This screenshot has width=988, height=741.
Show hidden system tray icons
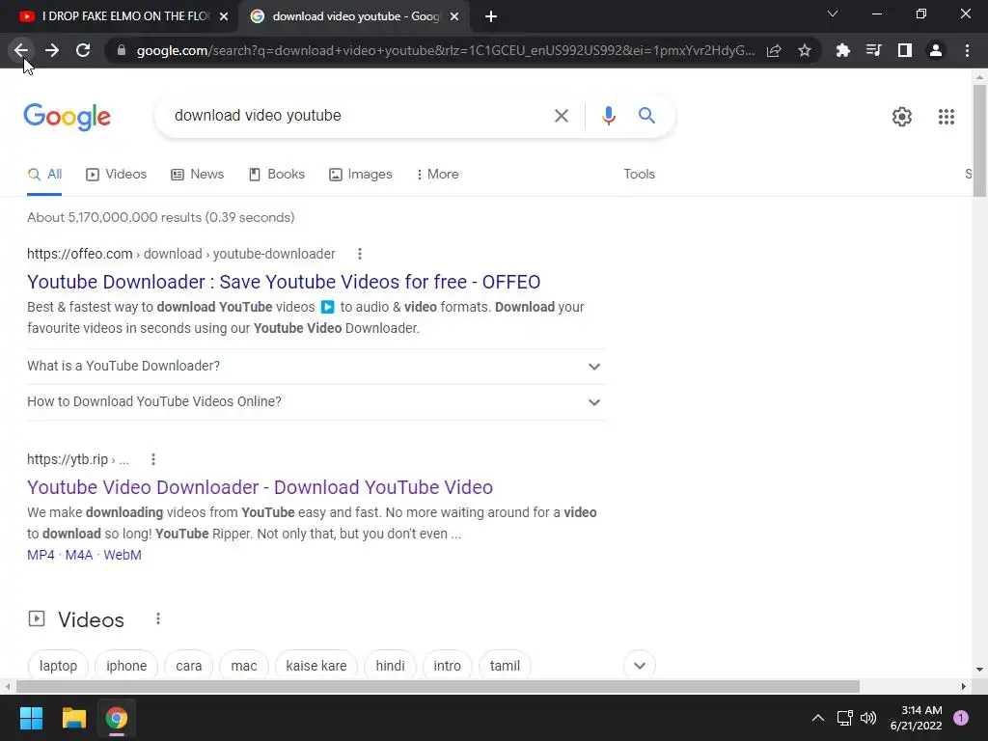coord(818,718)
